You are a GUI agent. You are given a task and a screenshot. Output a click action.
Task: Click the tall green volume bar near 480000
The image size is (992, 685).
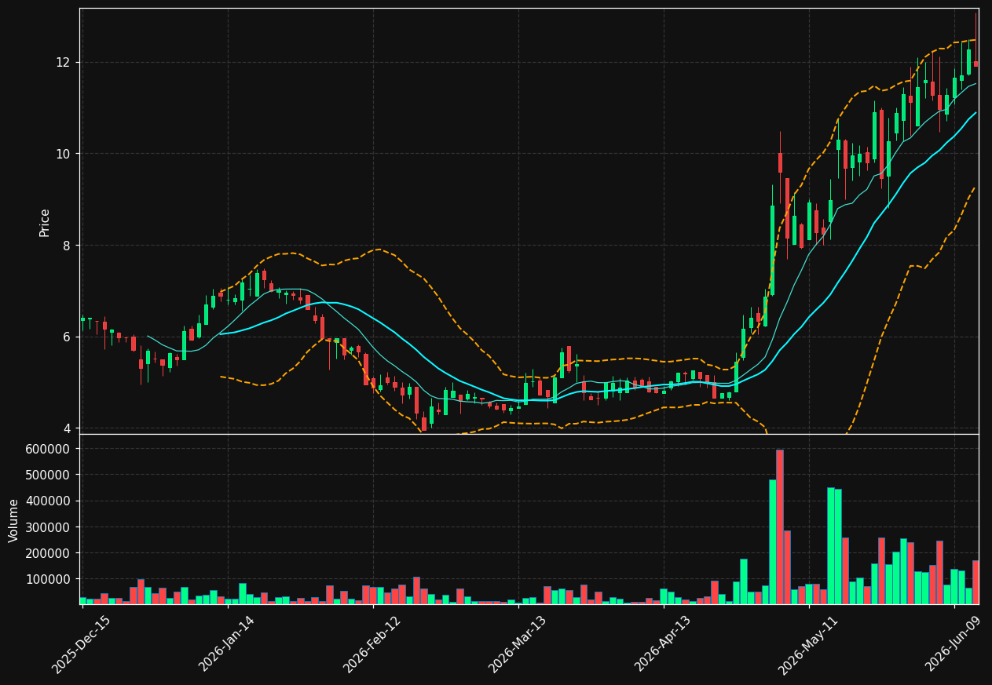tap(773, 541)
